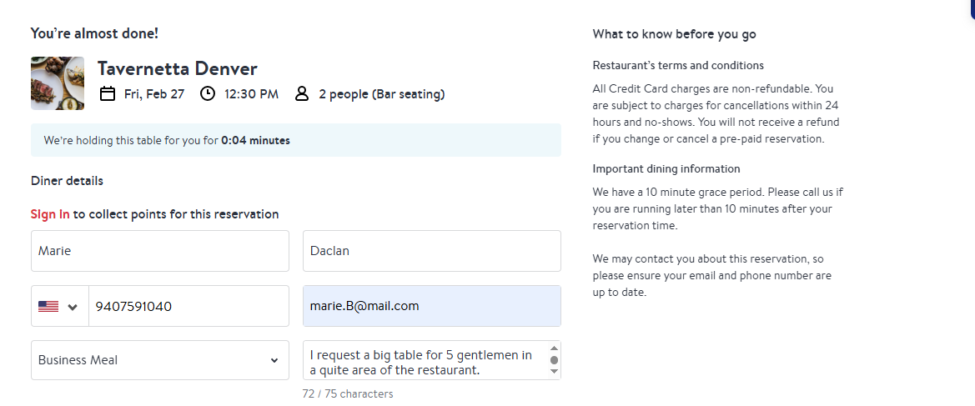The height and width of the screenshot is (406, 975).
Task: Click the scrollbar thumb in the request box
Action: click(554, 360)
